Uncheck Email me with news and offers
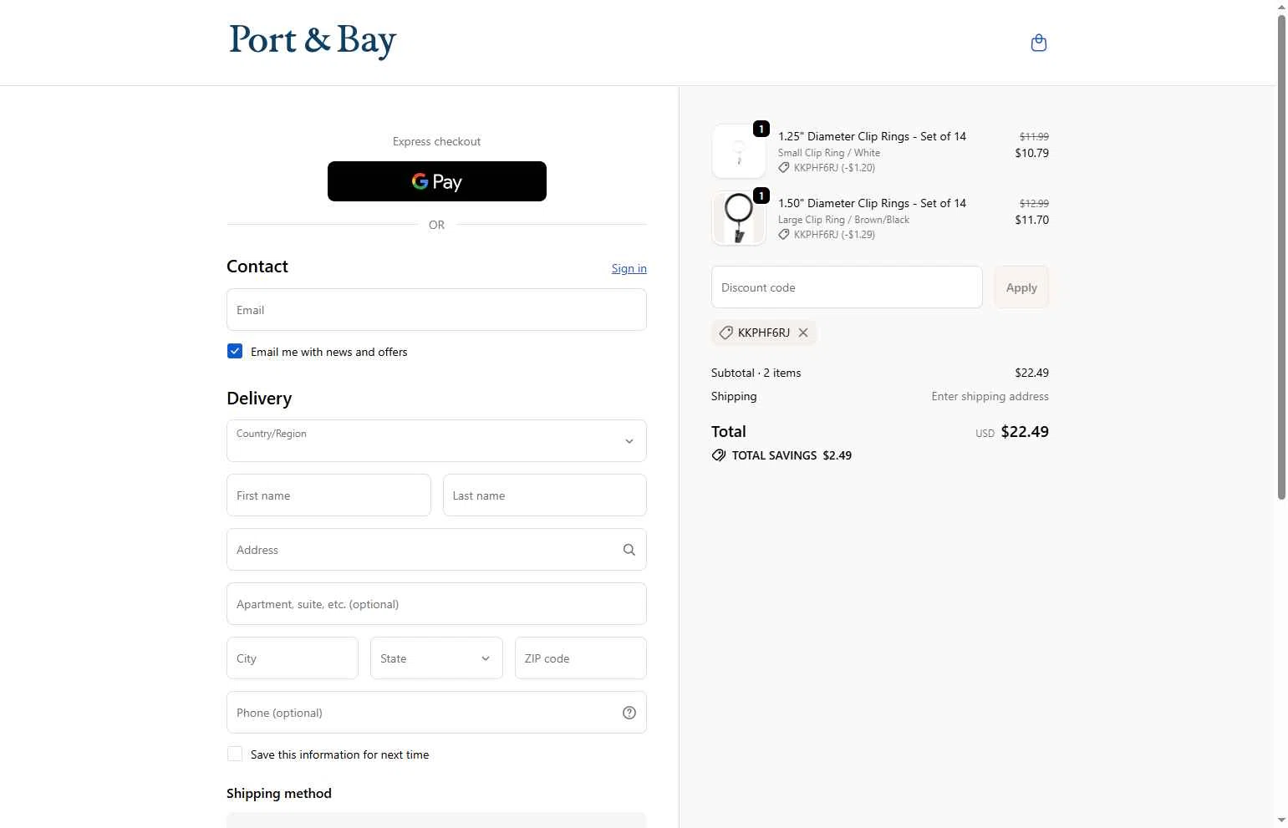Viewport: 1288px width, 828px height. [x=235, y=352]
